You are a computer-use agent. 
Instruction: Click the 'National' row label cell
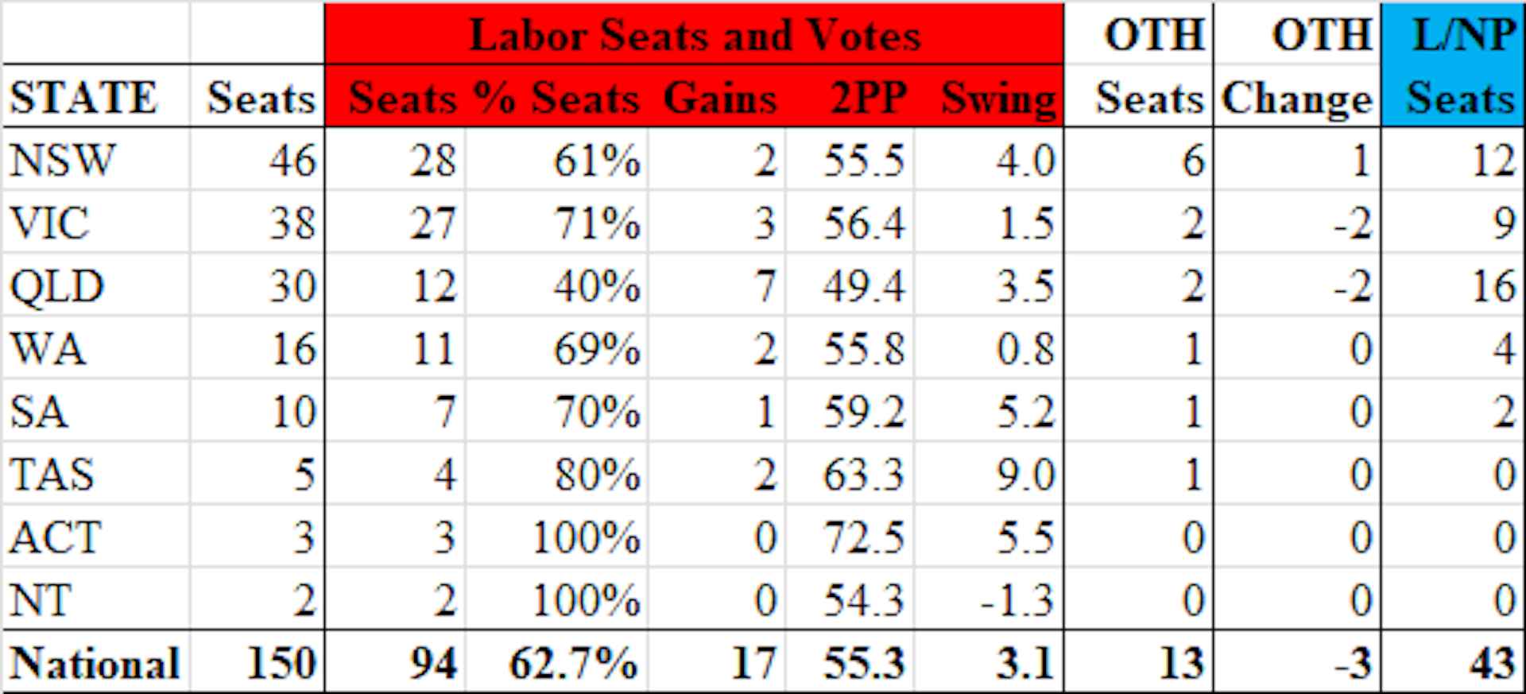coord(95,662)
